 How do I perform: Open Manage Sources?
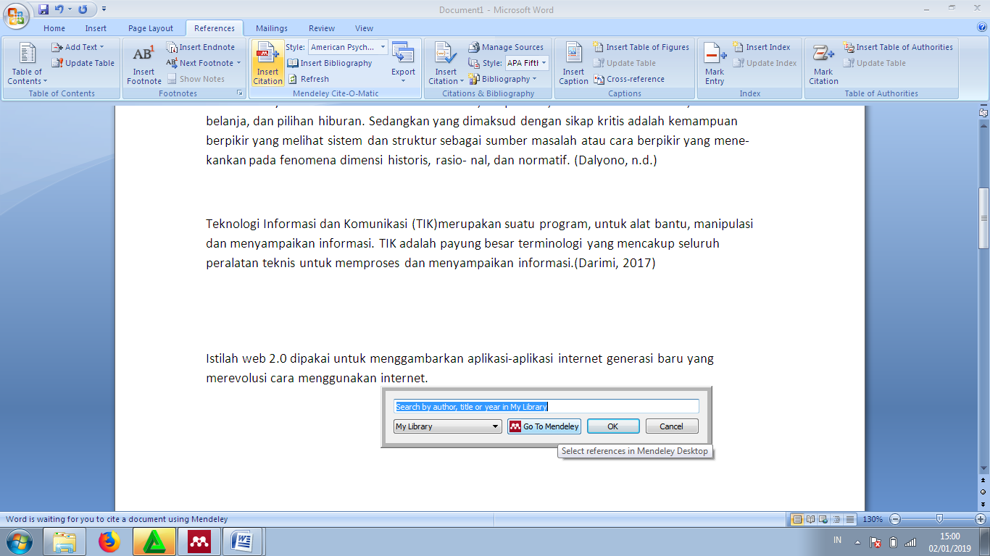(506, 47)
